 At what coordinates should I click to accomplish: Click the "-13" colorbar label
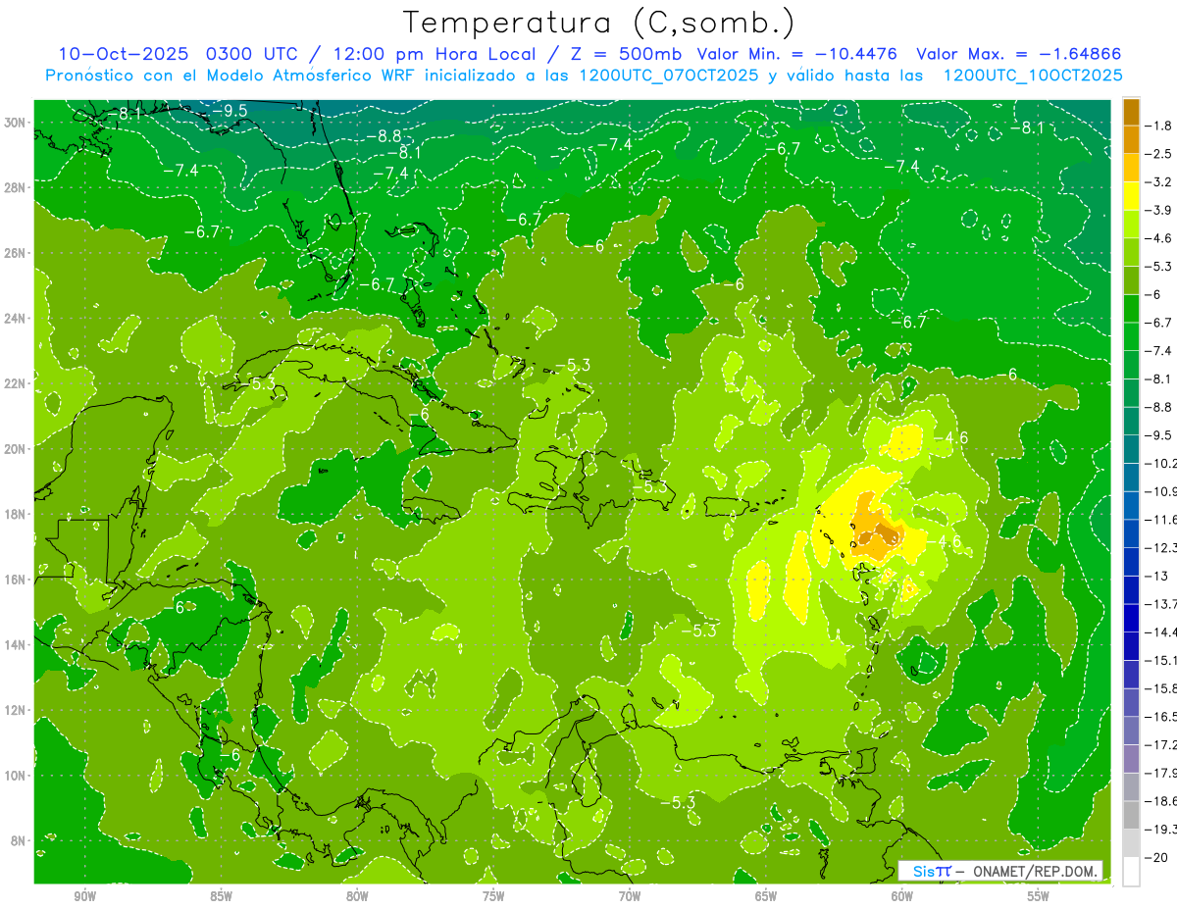click(1157, 577)
